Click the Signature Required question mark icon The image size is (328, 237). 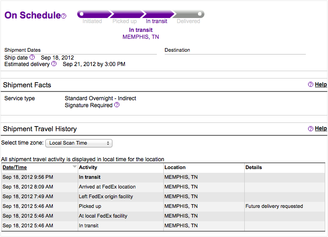point(117,105)
